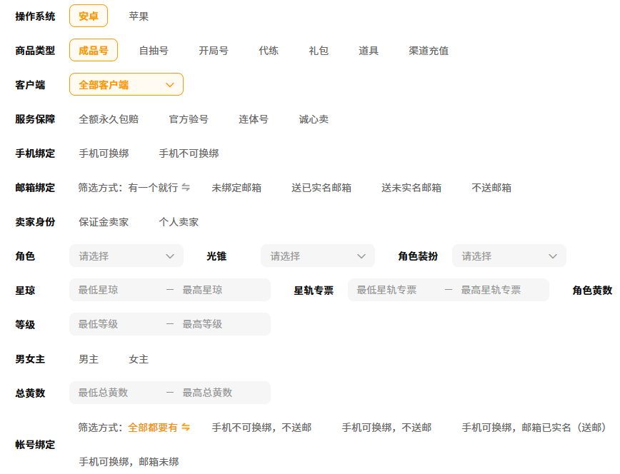Choose 保证金卖家 seller identity
Screen dimensions: 620x474
coord(104,222)
